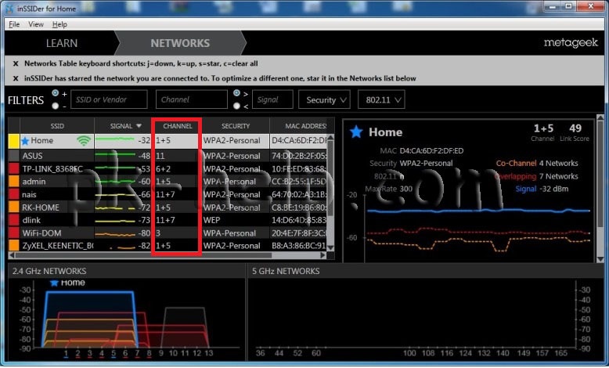Open the File menu

click(x=14, y=24)
